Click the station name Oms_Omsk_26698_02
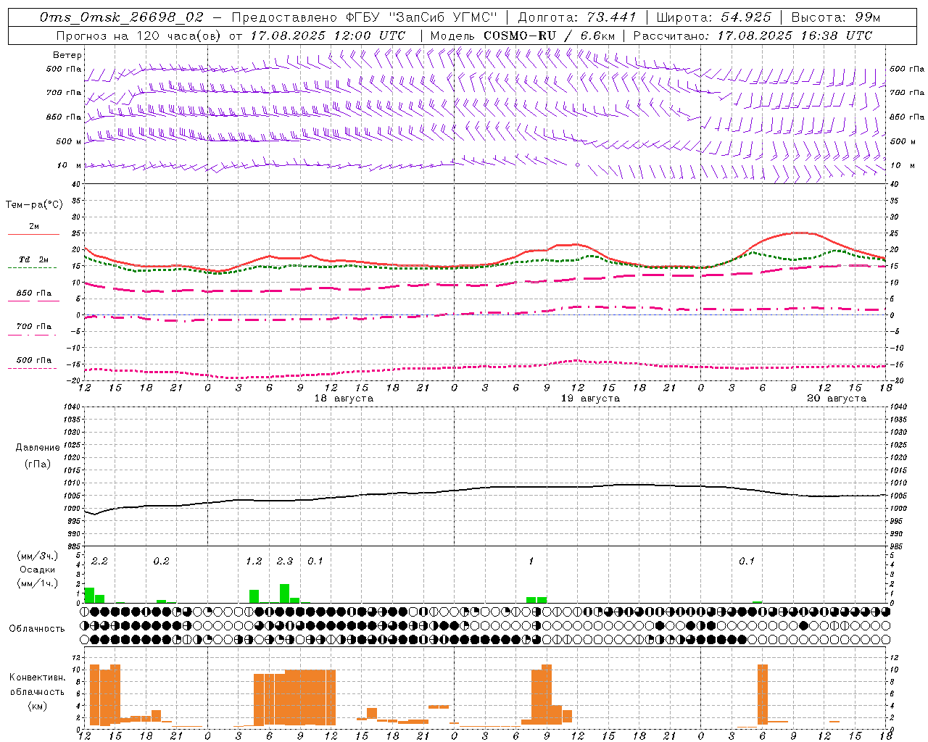928x742 pixels. (122, 17)
